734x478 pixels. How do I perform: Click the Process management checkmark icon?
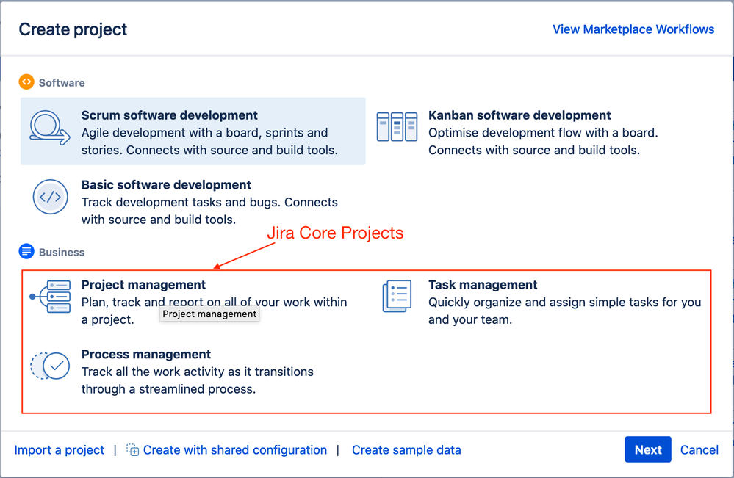(x=51, y=366)
